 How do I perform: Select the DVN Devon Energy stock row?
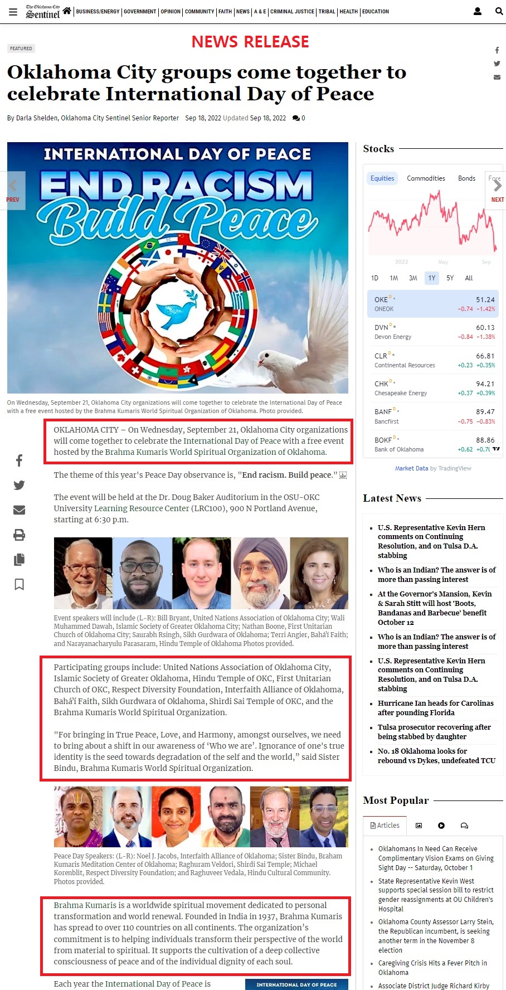click(433, 332)
